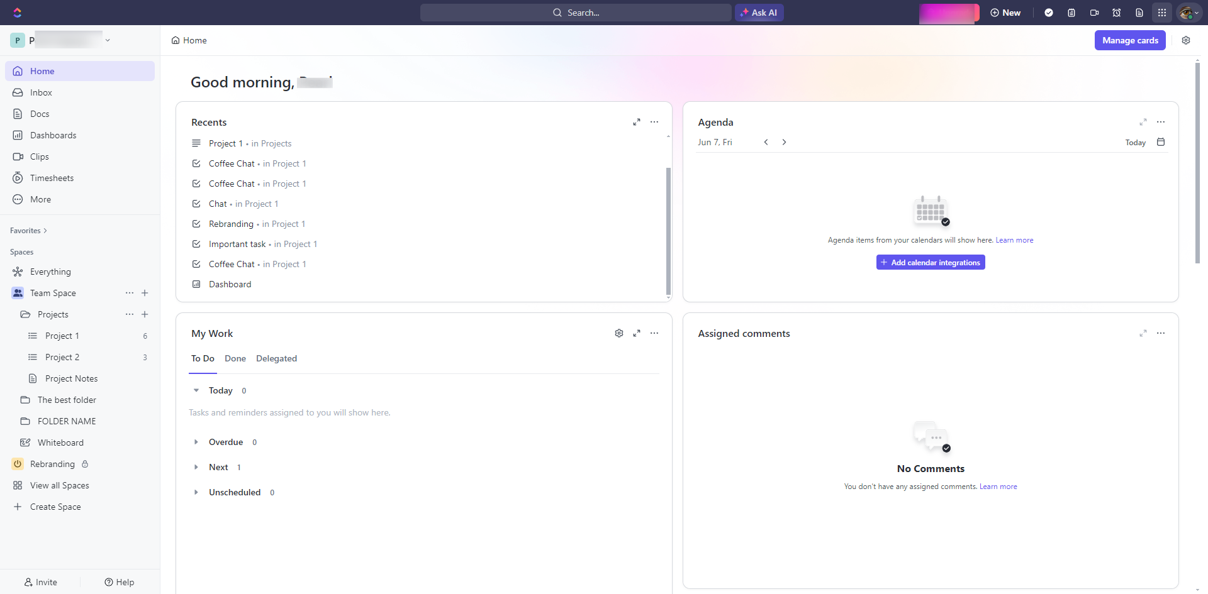Image resolution: width=1208 pixels, height=594 pixels.
Task: Click the Ask AI button
Action: pos(759,13)
